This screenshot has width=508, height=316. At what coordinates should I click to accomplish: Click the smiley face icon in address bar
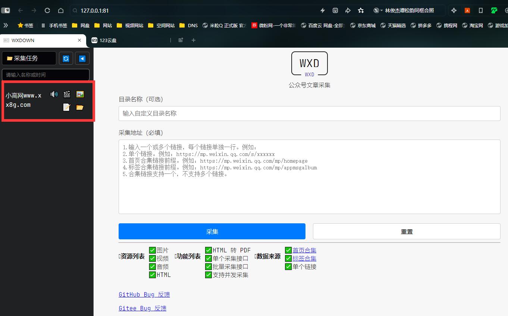coord(335,10)
